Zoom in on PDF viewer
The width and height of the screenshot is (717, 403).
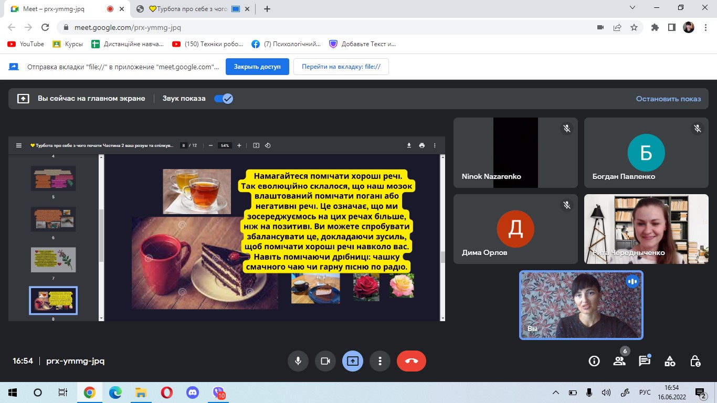point(239,145)
